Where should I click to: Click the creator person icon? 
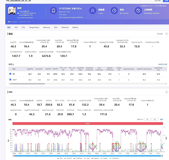point(93,11)
